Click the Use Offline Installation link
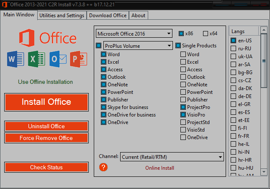Screen dimensions: 270x189 click(x=46, y=82)
